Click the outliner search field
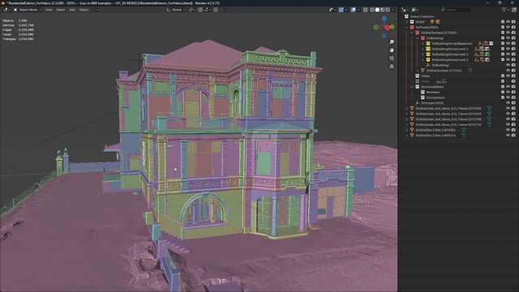 pyautogui.click(x=456, y=10)
